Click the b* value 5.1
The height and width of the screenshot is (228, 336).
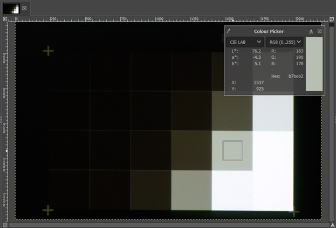[x=258, y=64]
